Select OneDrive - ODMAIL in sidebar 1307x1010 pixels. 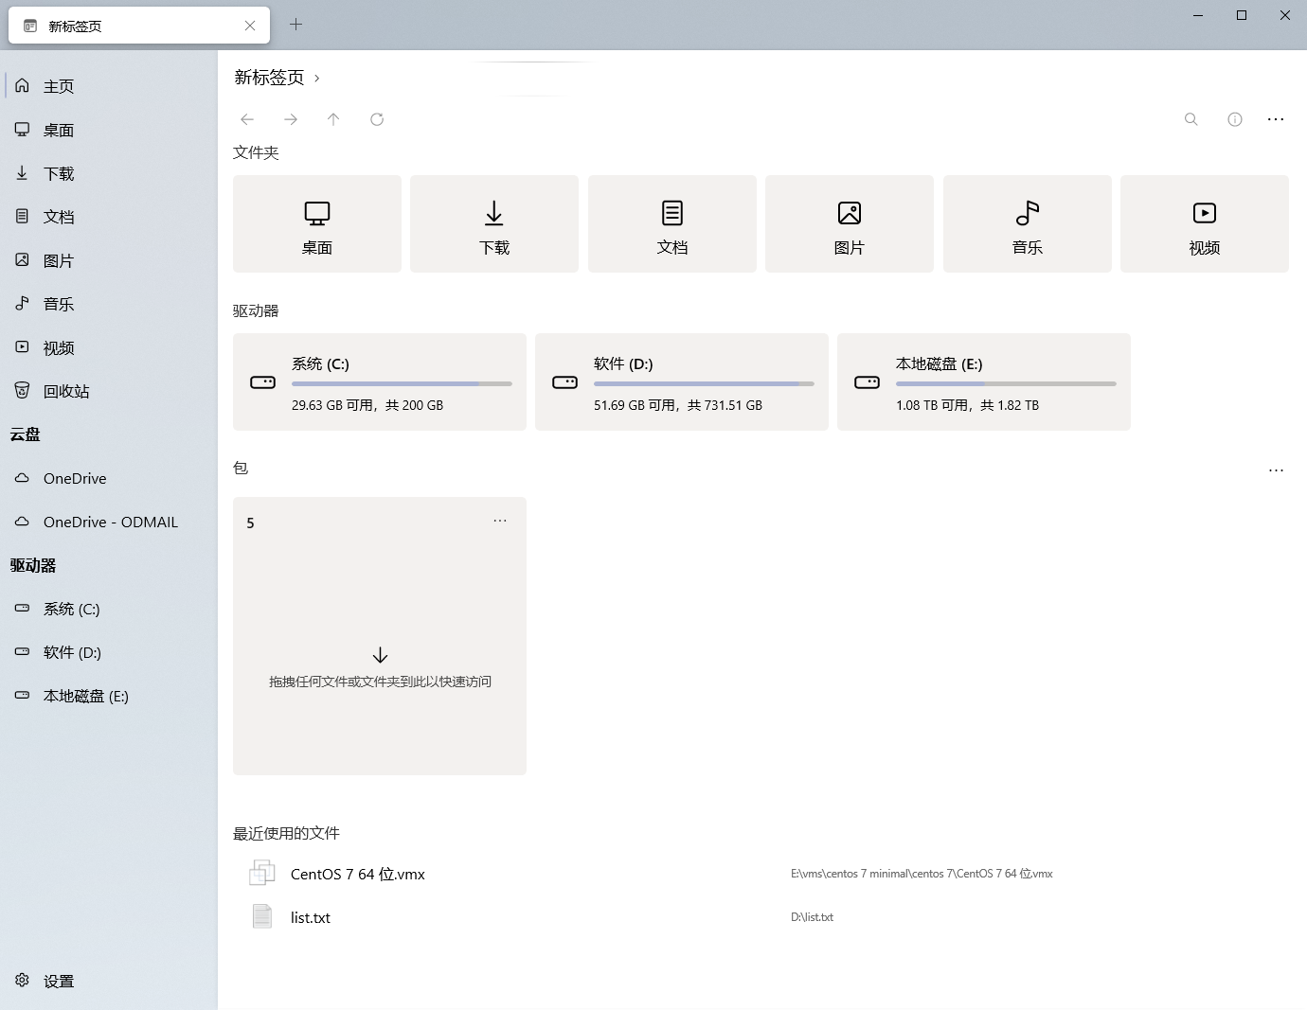coord(110,522)
